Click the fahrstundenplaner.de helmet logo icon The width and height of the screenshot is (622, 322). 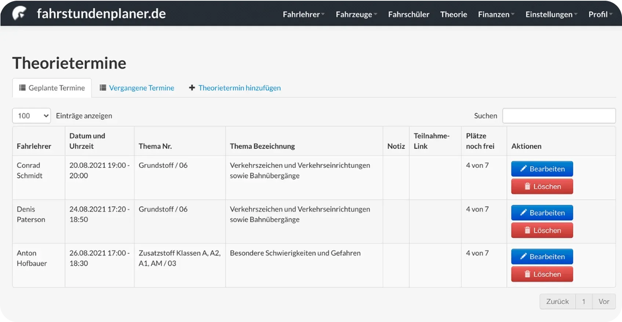point(19,14)
